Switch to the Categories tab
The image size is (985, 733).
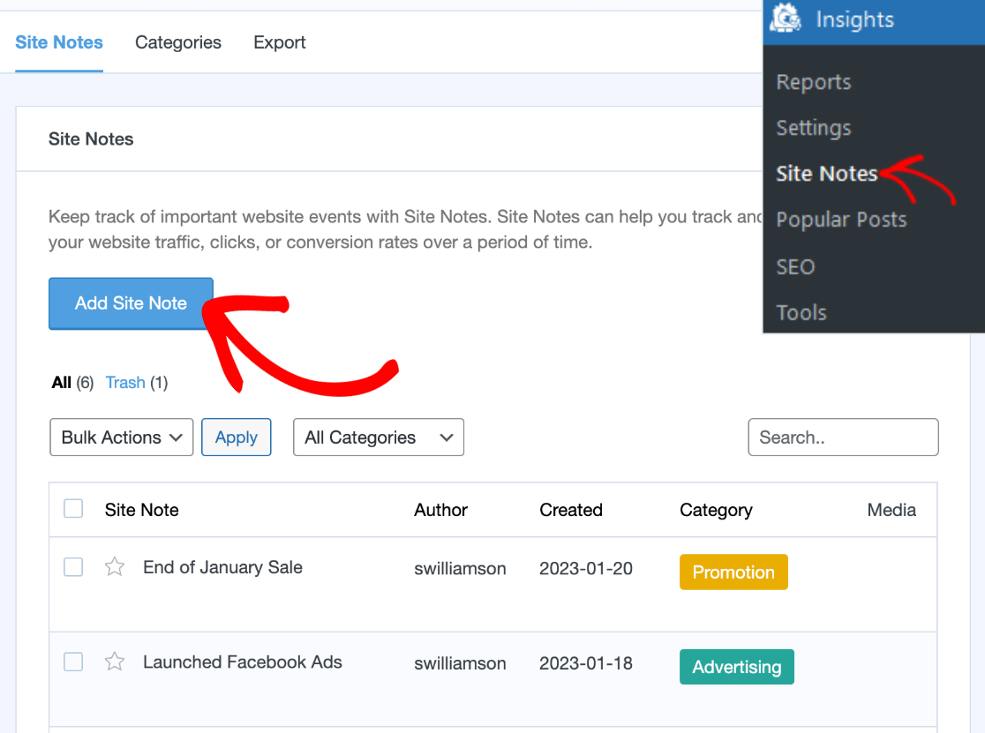pos(177,41)
